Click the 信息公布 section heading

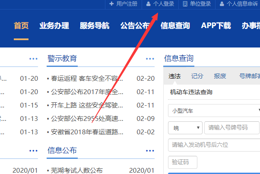[62, 150]
